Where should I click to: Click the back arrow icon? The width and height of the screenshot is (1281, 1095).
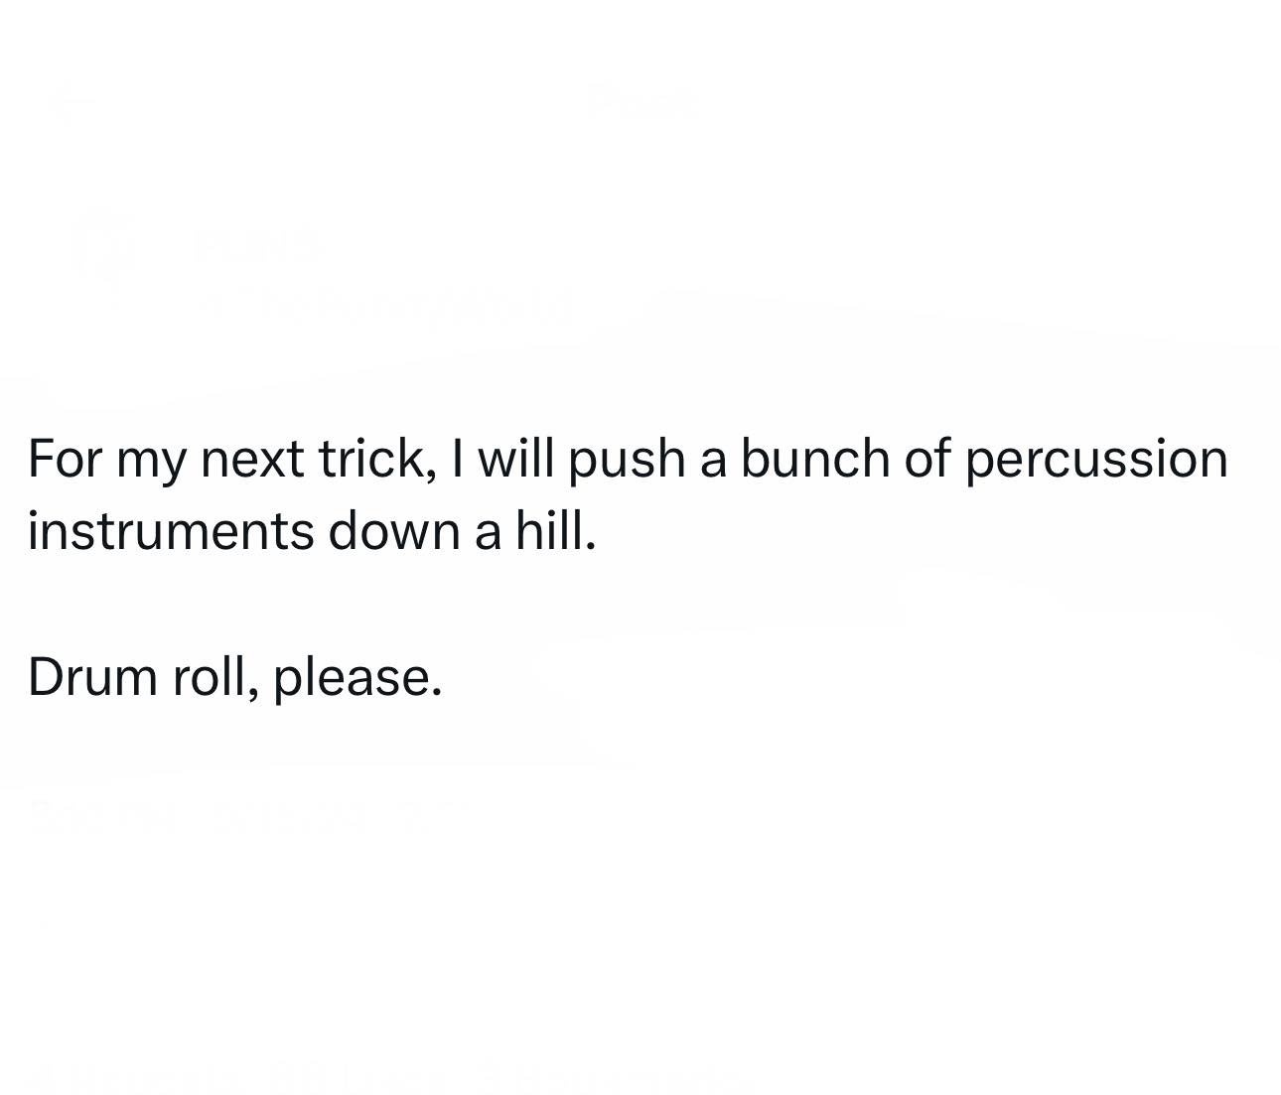click(71, 100)
